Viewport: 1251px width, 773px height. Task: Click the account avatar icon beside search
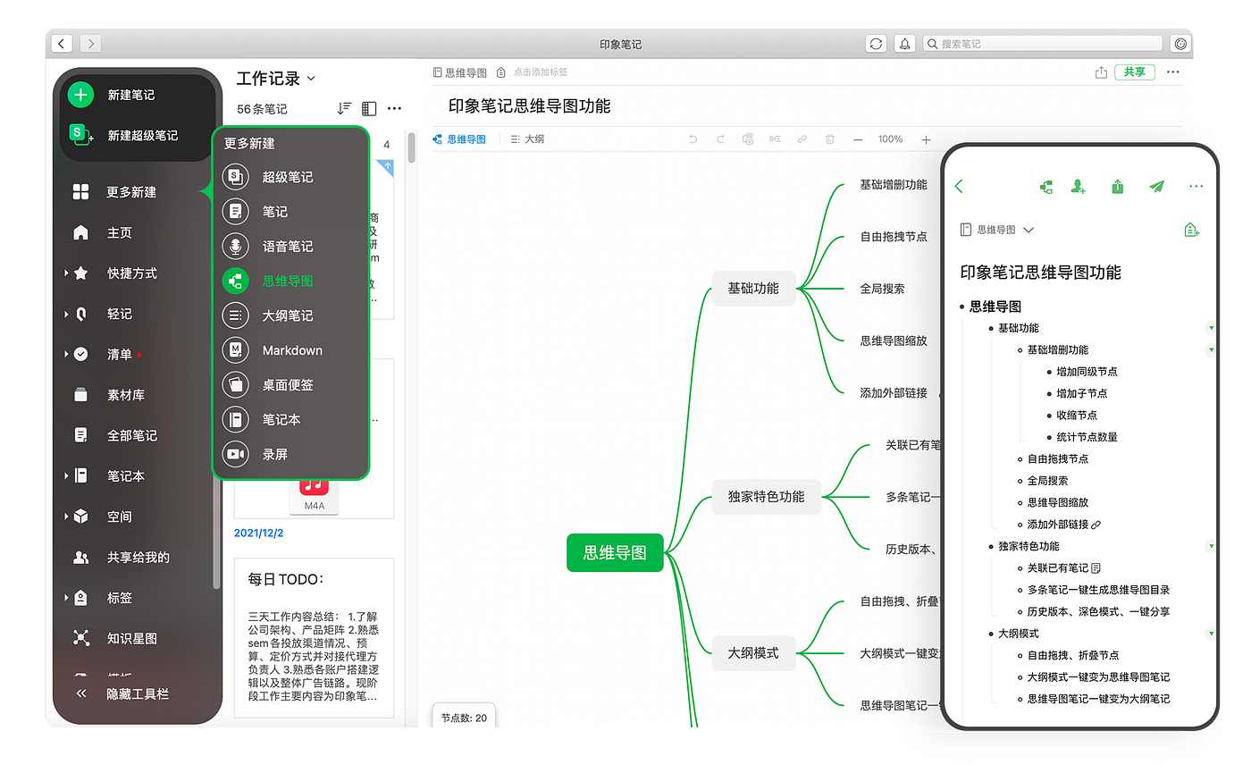pos(1181,44)
